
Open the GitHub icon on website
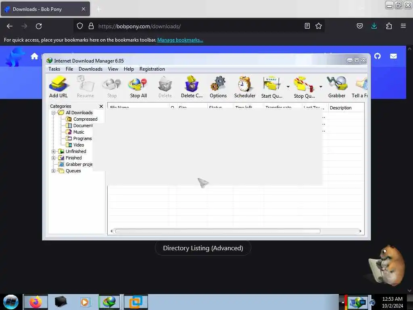tap(378, 56)
